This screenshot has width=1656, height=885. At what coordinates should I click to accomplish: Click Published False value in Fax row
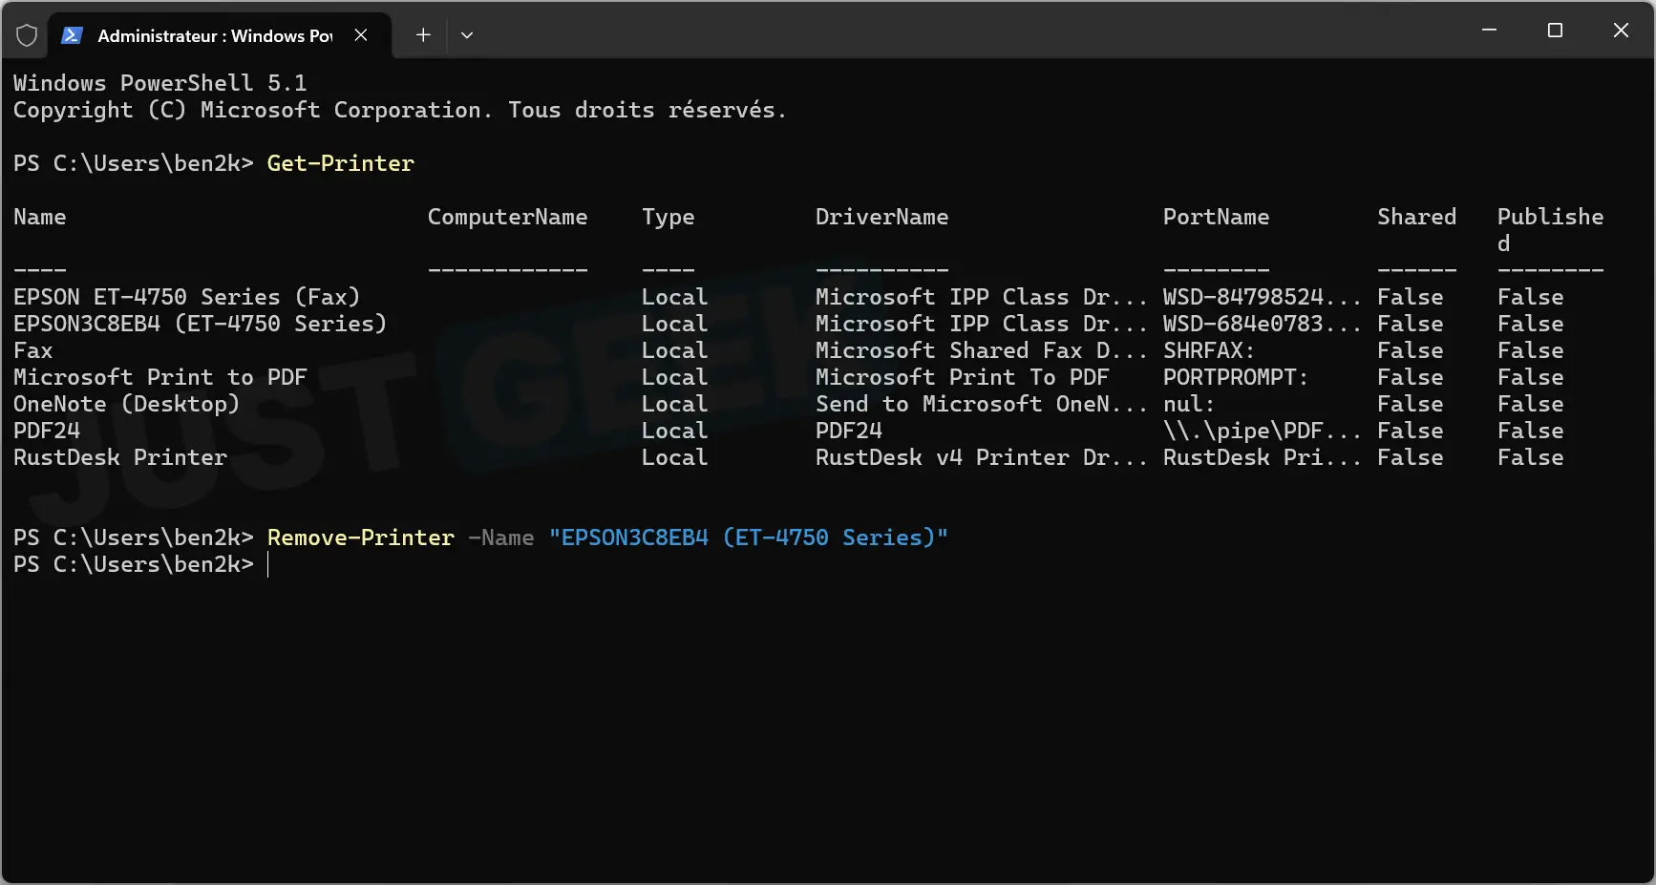[1531, 350]
